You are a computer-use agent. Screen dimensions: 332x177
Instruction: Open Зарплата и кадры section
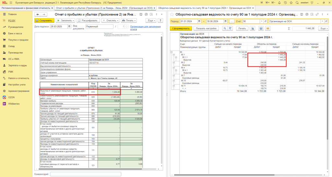pos(18,65)
